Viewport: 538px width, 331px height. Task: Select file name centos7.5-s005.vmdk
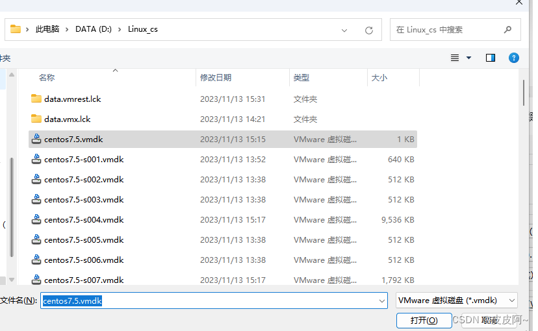(84, 240)
